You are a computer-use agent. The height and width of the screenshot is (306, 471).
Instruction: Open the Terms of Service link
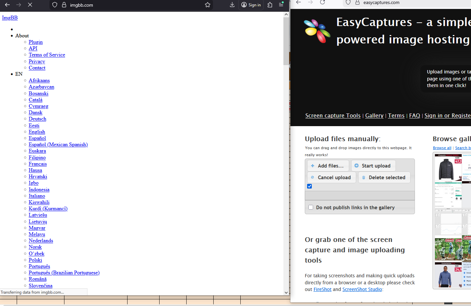[x=47, y=55]
